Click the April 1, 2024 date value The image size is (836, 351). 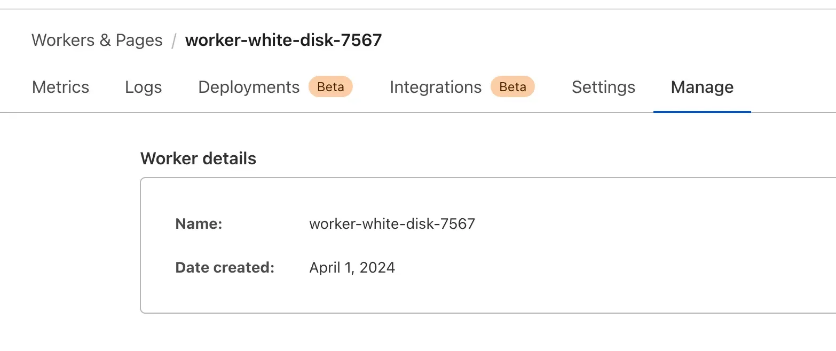coord(352,267)
